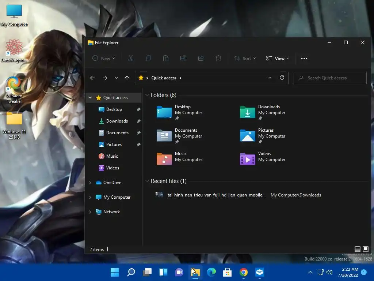Click Quick access breadcrumb in address bar
The width and height of the screenshot is (374, 281).
coord(164,78)
